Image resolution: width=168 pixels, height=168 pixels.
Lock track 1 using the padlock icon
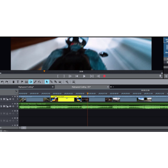7,99
